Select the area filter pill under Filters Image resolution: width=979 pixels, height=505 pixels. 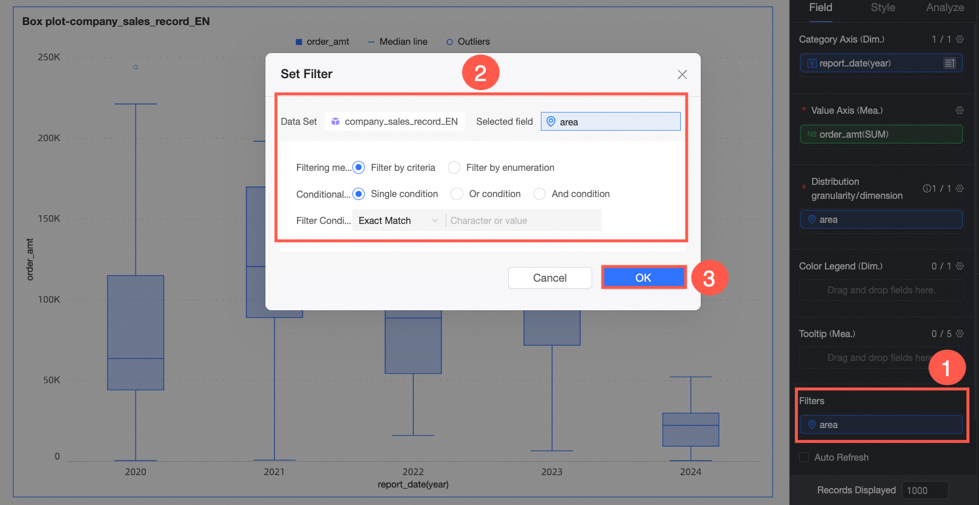click(881, 425)
